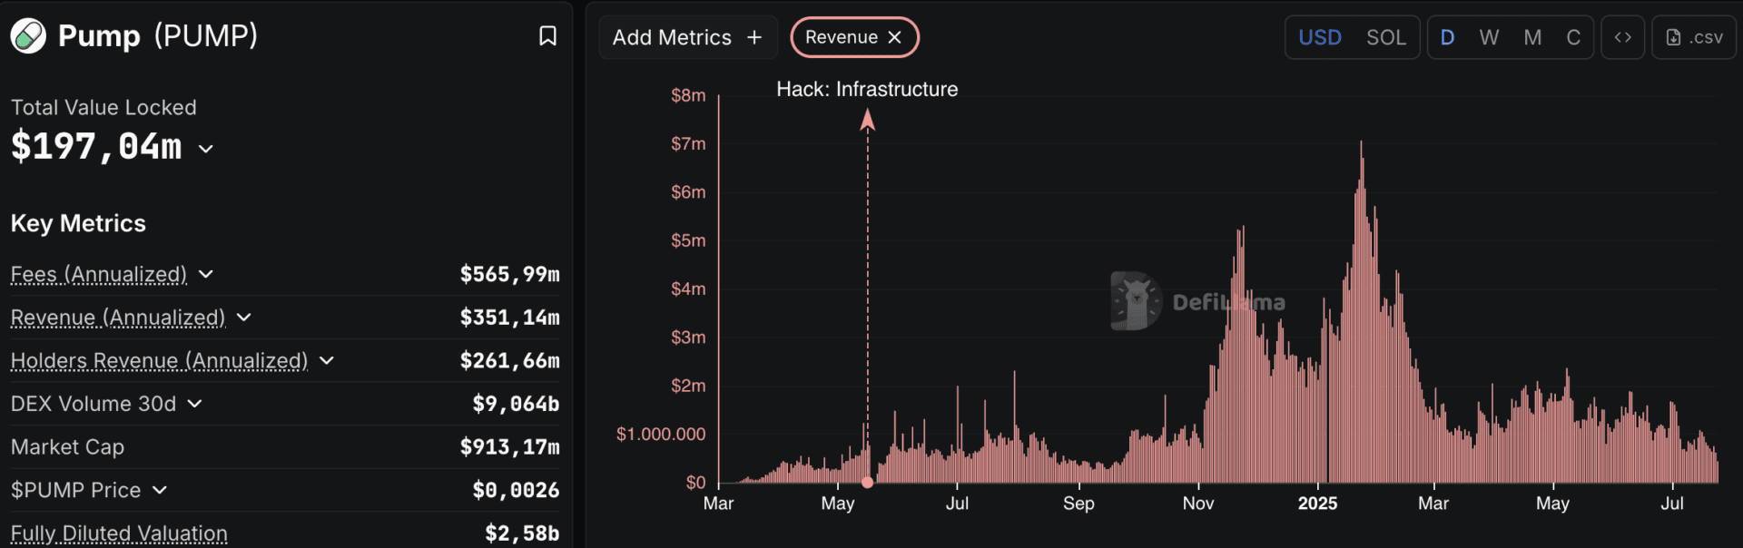
Task: Expand Holders Revenue (Annualized) details
Action: [x=327, y=361]
